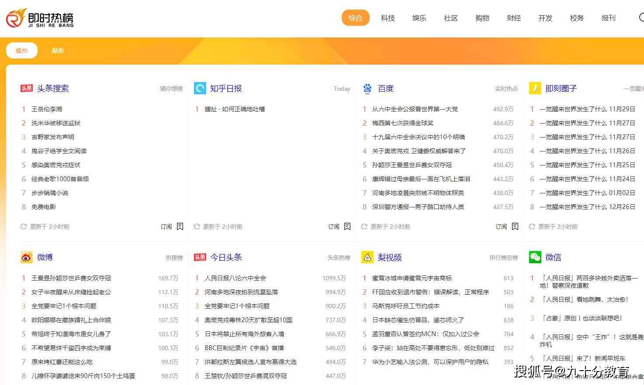
Task: Bookmark icon in 头条搜索 card
Action: pyautogui.click(x=180, y=226)
